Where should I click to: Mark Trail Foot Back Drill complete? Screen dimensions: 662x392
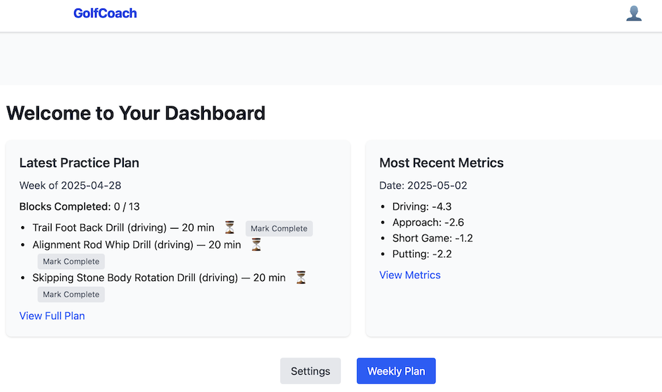click(279, 229)
